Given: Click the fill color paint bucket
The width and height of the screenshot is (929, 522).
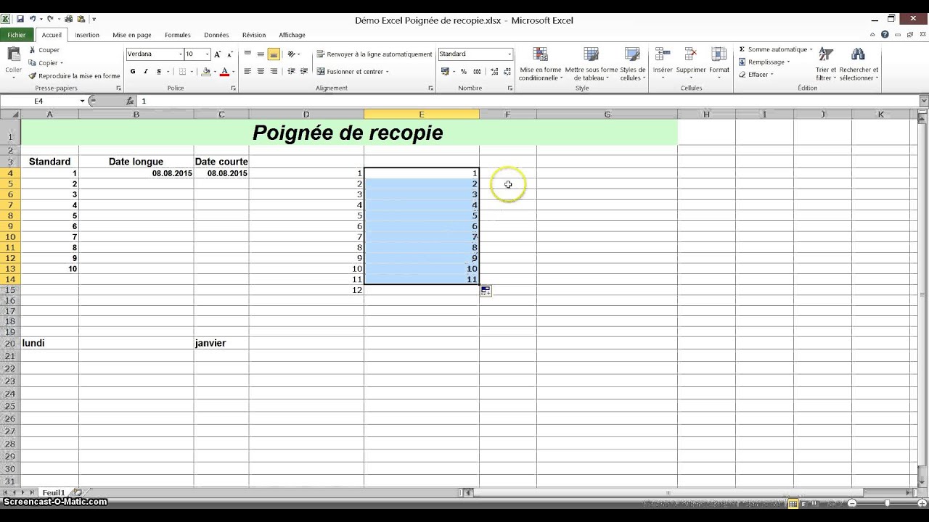Looking at the screenshot, I should pos(206,72).
